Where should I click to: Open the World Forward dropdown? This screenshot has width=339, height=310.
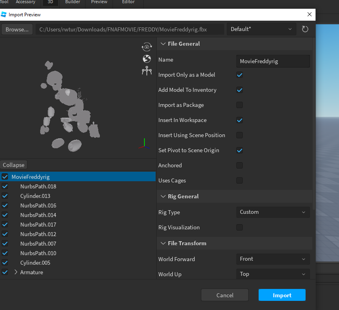pyautogui.click(x=273, y=259)
